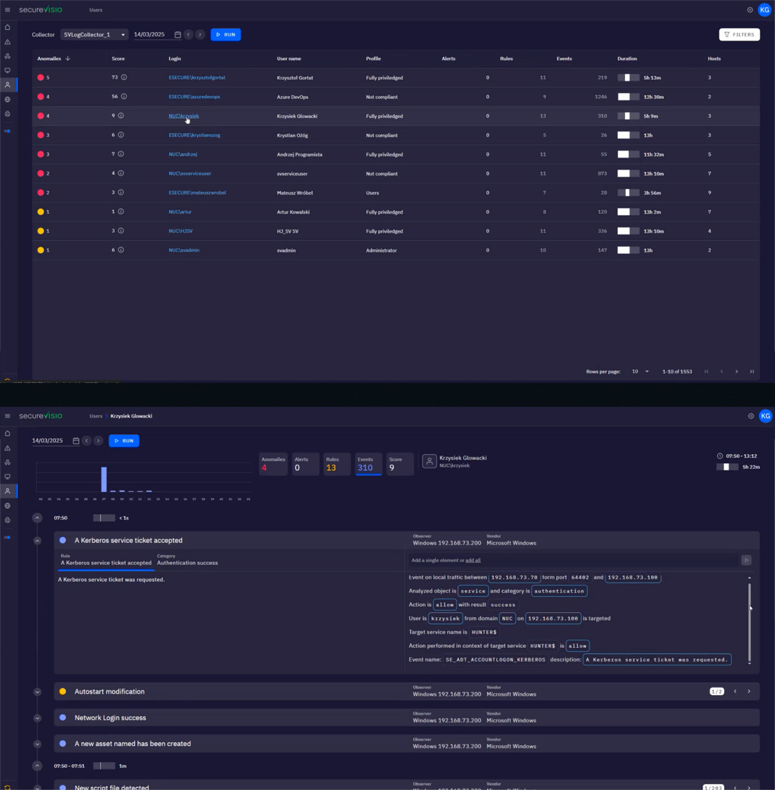The image size is (775, 790).
Task: Click the send arrow beside Add a single element
Action: (x=746, y=560)
